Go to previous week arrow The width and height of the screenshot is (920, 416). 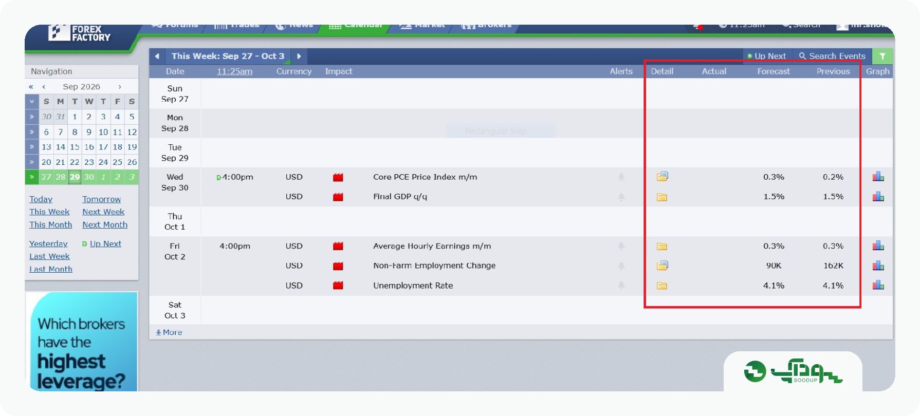coord(157,56)
